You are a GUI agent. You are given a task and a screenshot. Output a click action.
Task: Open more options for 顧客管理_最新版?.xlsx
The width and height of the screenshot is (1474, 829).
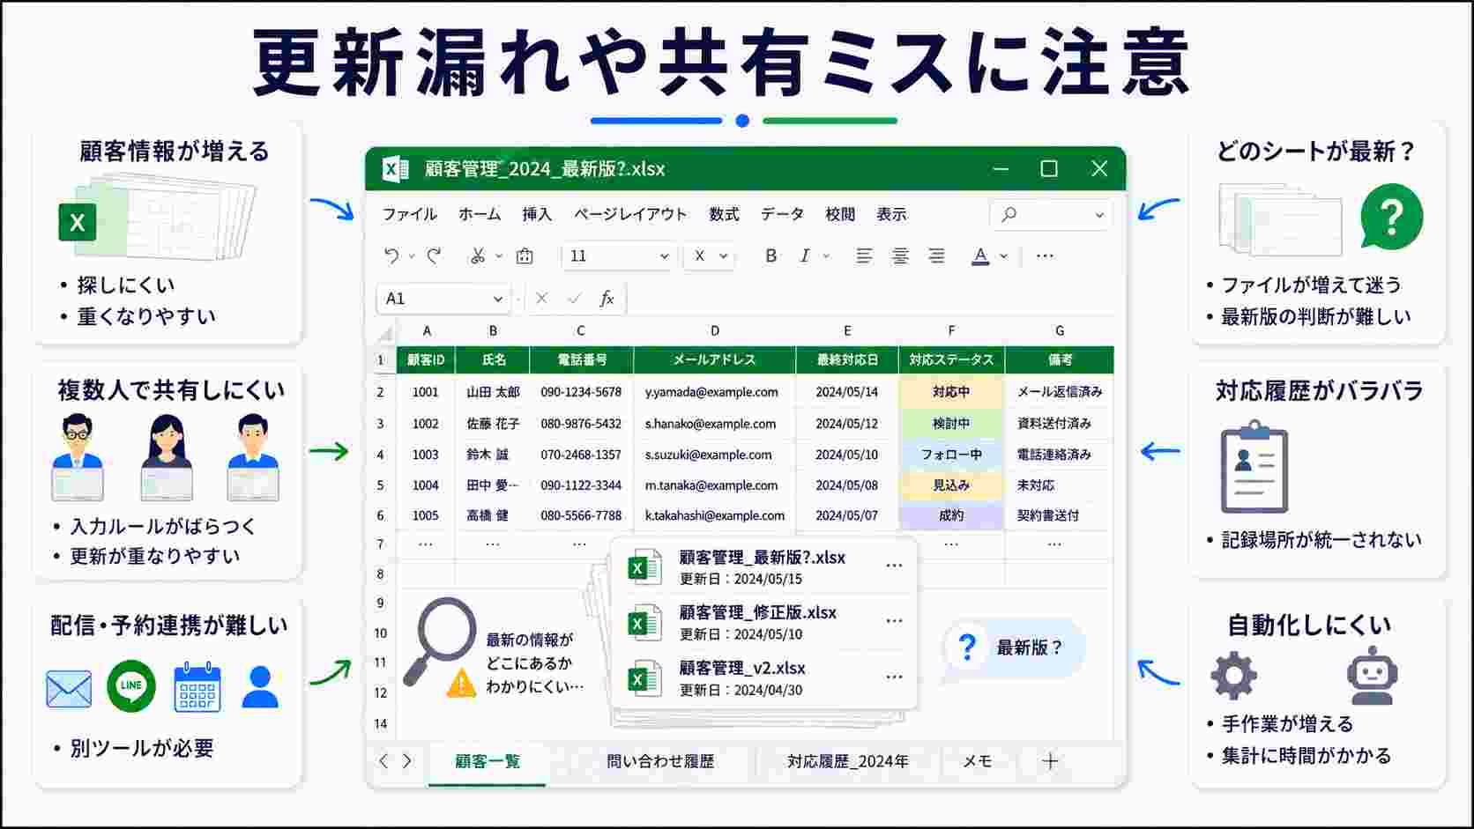point(894,566)
